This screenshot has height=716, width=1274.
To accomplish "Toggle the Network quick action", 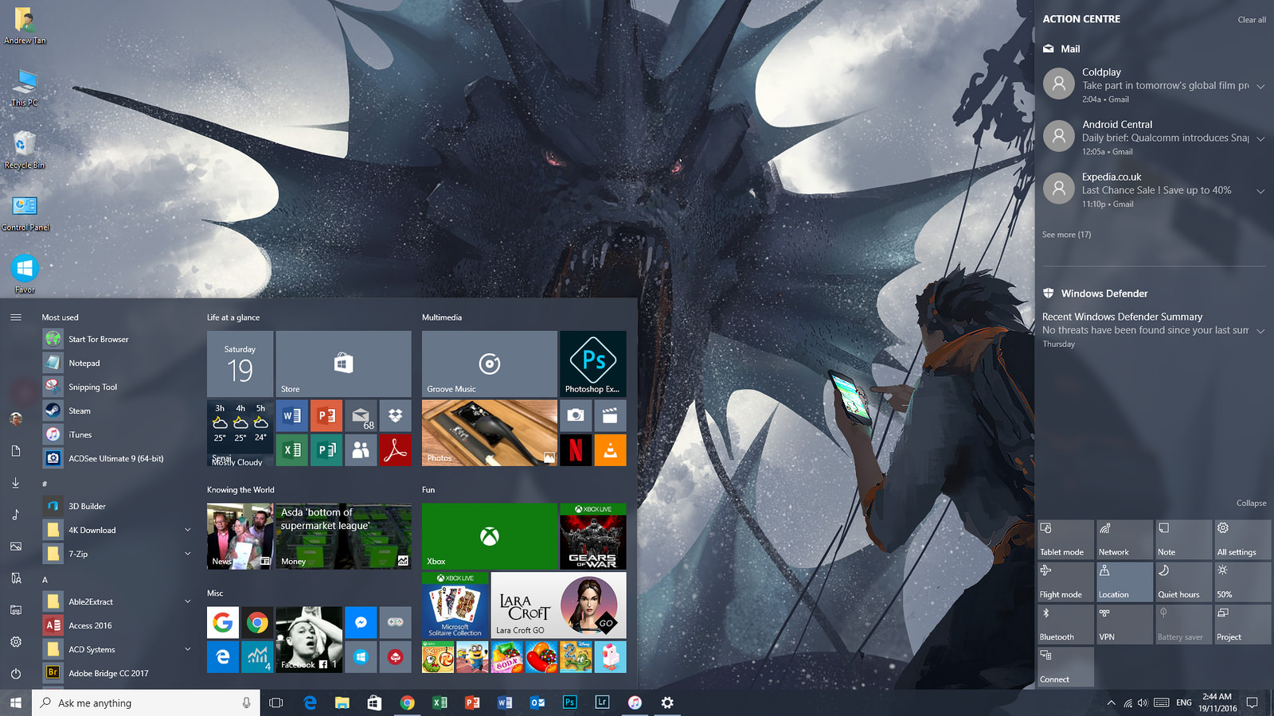I will click(1125, 540).
